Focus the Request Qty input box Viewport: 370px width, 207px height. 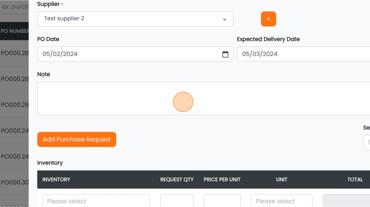pyautogui.click(x=177, y=201)
